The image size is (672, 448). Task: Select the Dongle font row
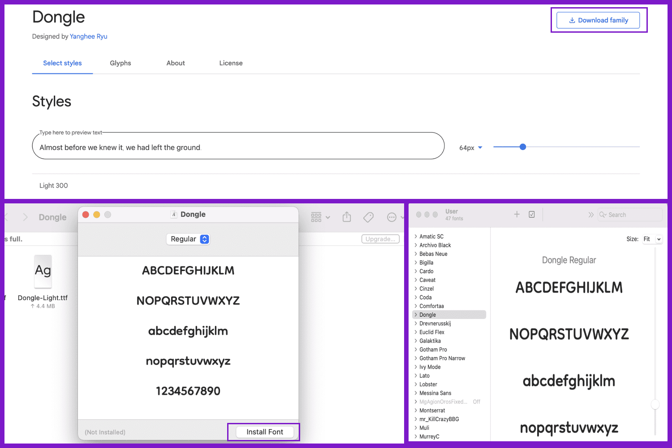(x=449, y=315)
